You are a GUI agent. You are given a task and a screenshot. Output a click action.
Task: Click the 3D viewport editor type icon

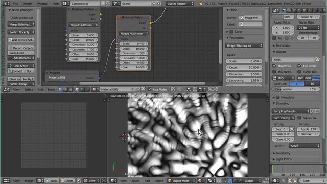coord(113,180)
